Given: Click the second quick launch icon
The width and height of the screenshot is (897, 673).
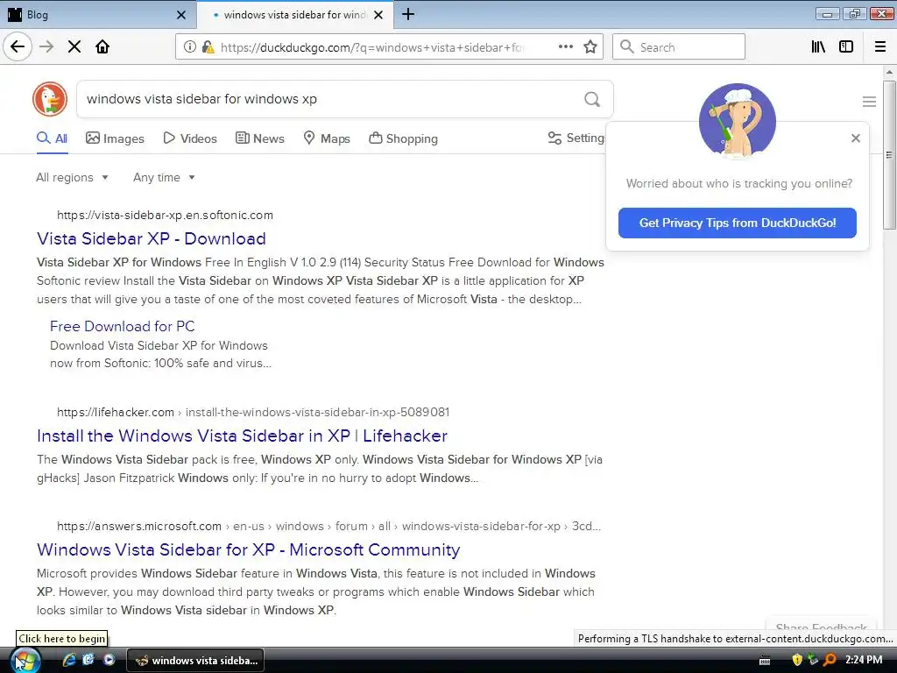Looking at the screenshot, I should pyautogui.click(x=88, y=660).
